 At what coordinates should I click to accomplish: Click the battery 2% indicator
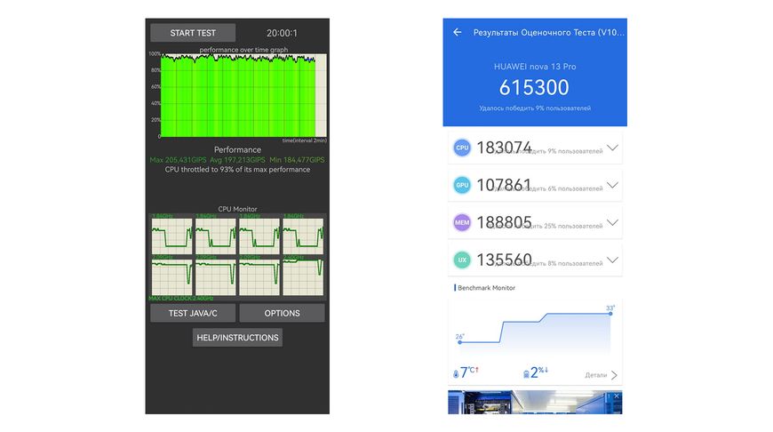tap(536, 372)
